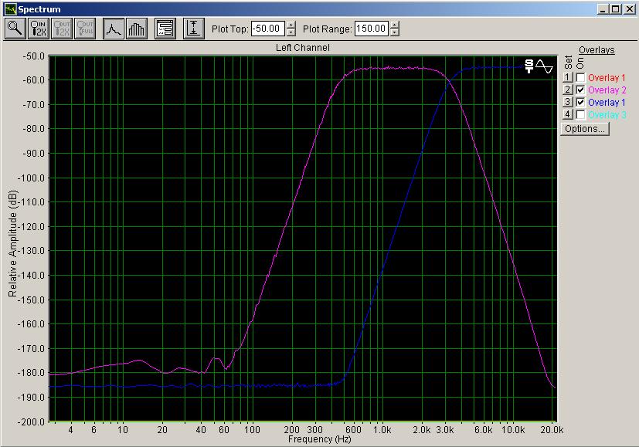Decrease Plot Top with down arrow
639x447 pixels.
pos(291,32)
